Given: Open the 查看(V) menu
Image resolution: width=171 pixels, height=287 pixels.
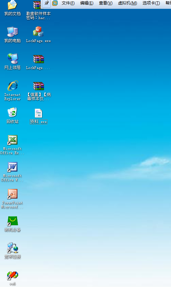Looking at the screenshot, I should (x=105, y=3).
